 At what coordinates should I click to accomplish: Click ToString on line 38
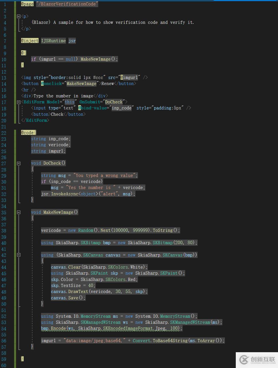163,230
